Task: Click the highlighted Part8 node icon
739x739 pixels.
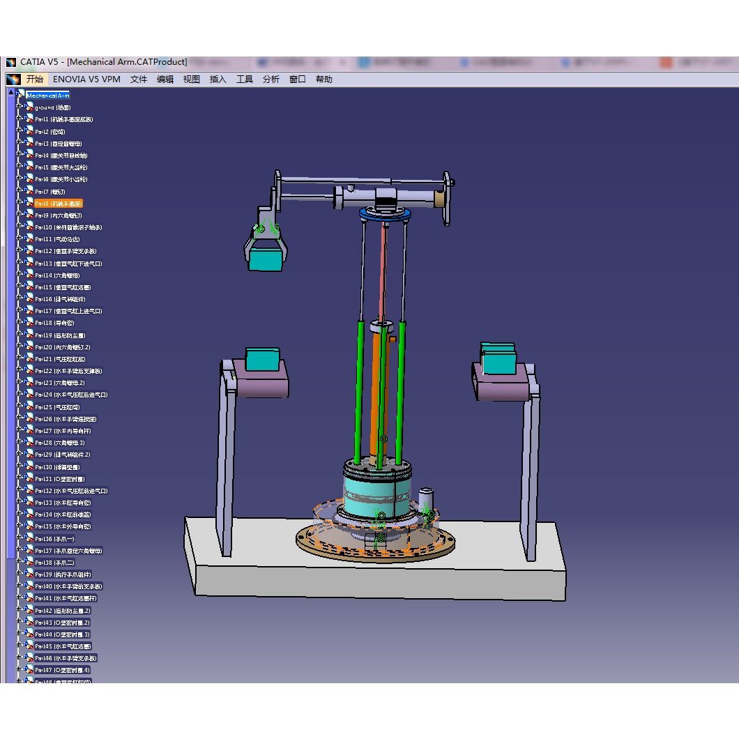Action: 29,202
